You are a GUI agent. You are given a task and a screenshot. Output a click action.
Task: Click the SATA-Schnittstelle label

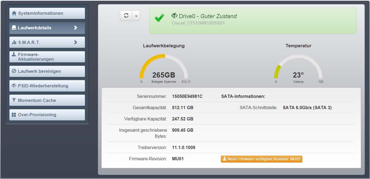tap(259, 108)
